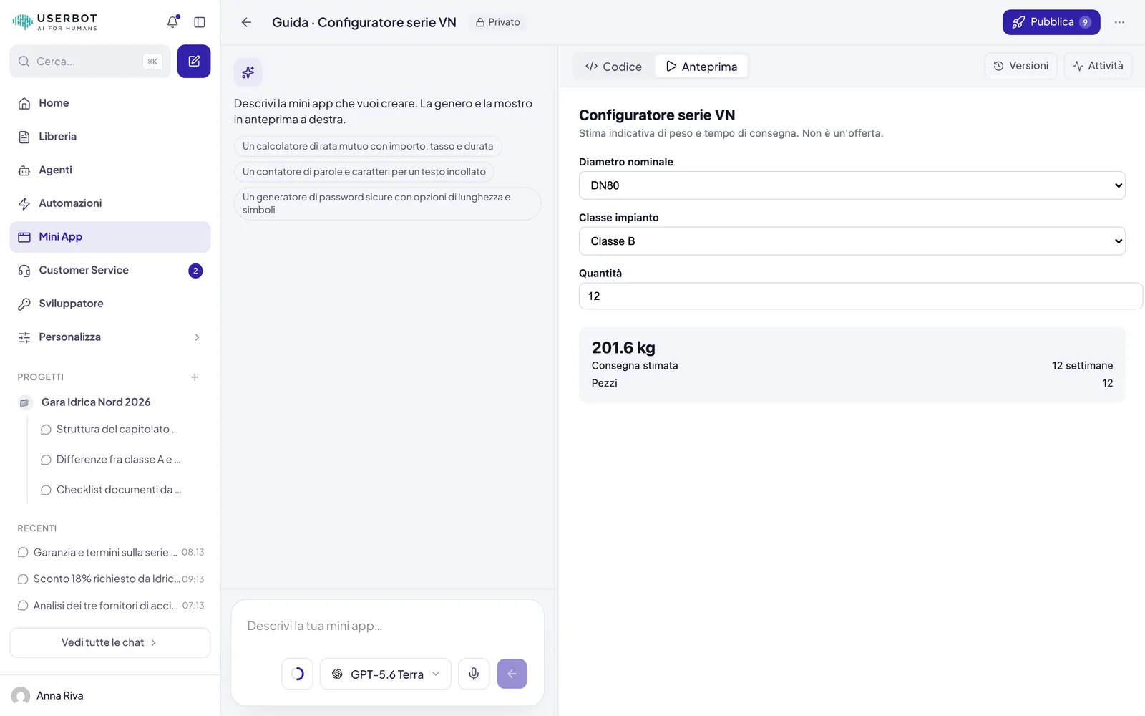Add a new project with plus icon
Screen dimensions: 1145x716
[195, 377]
